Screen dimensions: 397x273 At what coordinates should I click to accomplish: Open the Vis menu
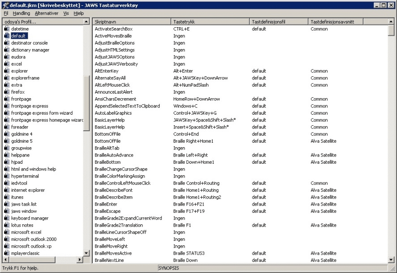[x=66, y=13]
